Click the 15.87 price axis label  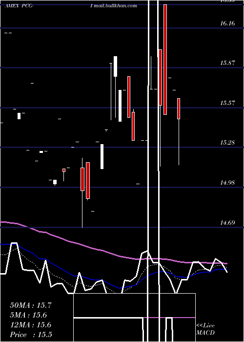[x=227, y=63]
